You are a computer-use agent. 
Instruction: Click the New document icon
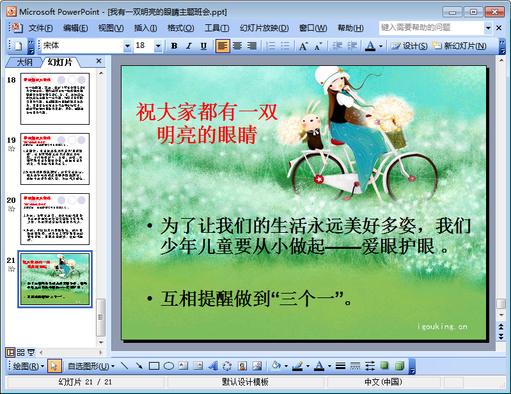[x=19, y=46]
